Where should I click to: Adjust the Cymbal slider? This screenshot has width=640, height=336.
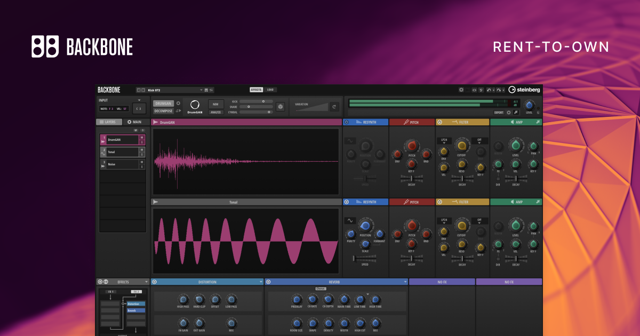[256, 112]
